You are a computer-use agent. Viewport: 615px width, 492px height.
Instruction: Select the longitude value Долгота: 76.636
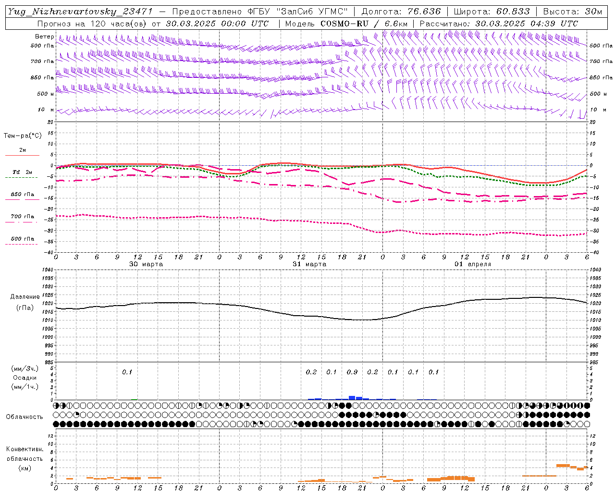click(401, 12)
